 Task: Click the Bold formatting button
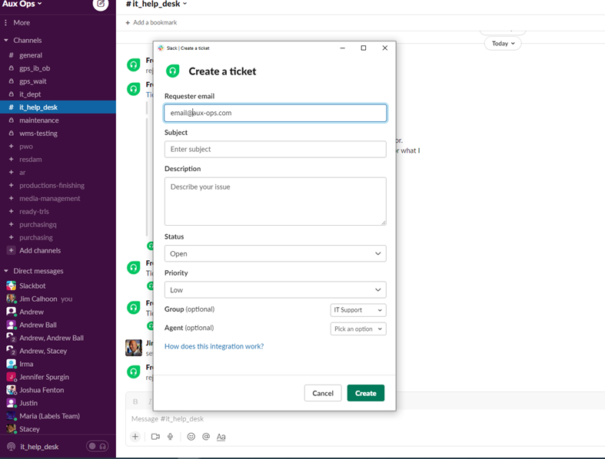(135, 401)
